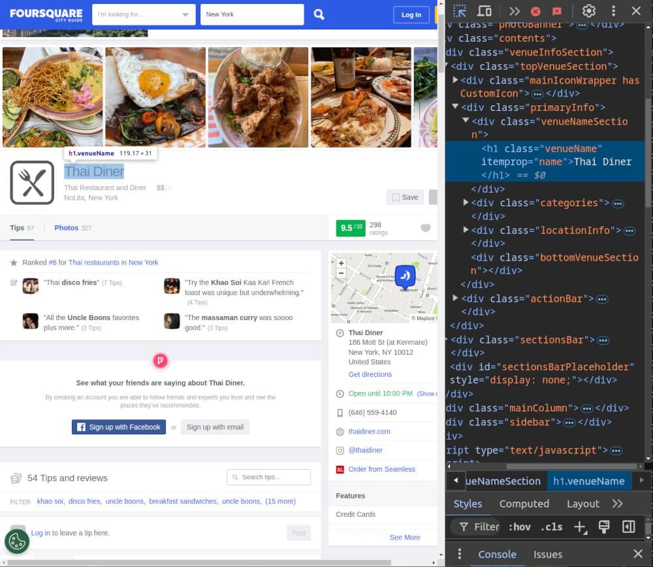Screen dimensions: 653x567
Task: Expand the locationInfo div node
Action: point(466,230)
